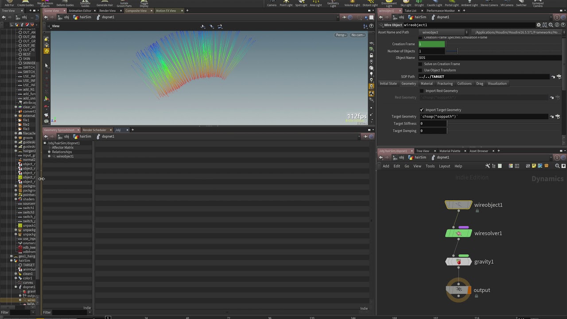Check Import Rest Geometry
This screenshot has width=567, height=319.
point(422,91)
